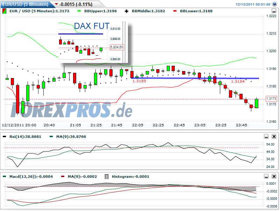Open the price change dropdown on EUR/USD header

pos(57,3)
